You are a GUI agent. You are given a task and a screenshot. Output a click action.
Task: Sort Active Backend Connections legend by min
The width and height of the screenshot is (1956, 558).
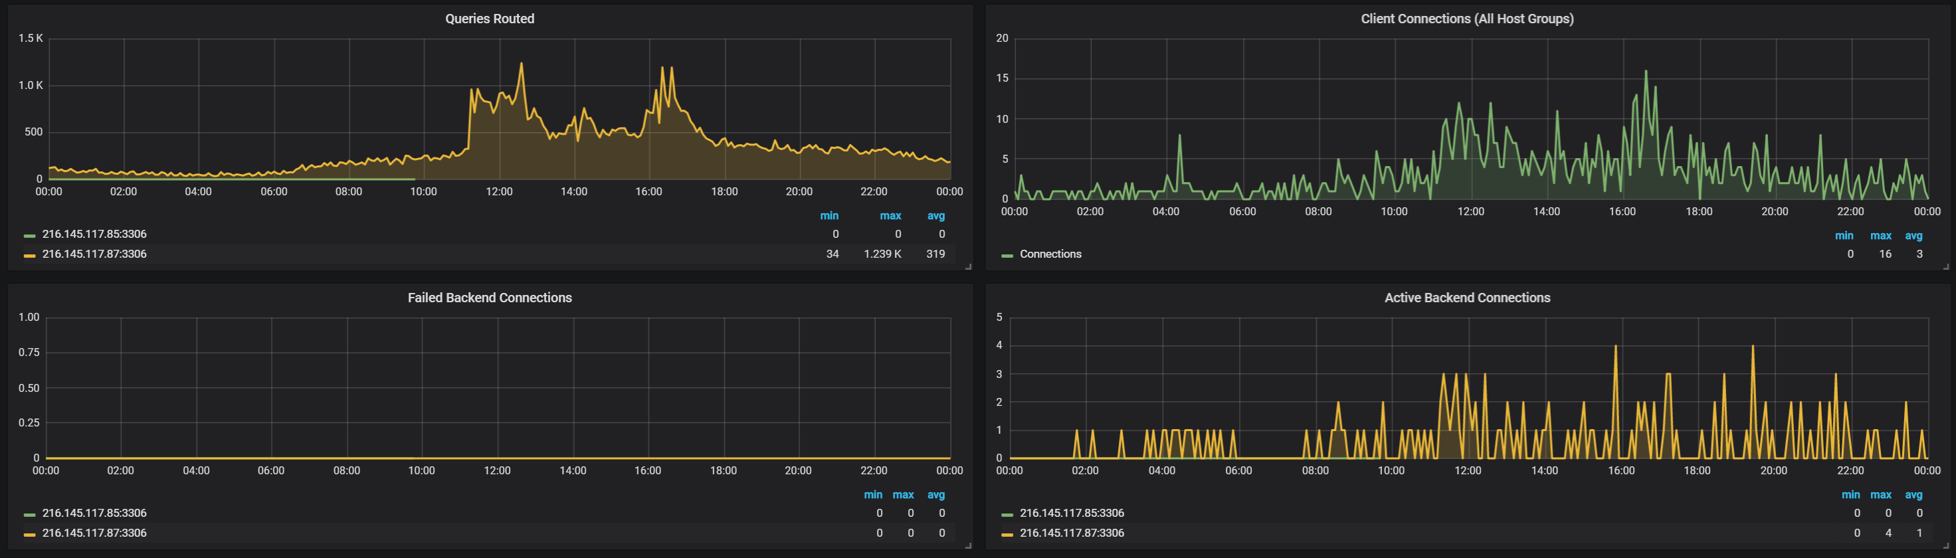[x=1850, y=494]
